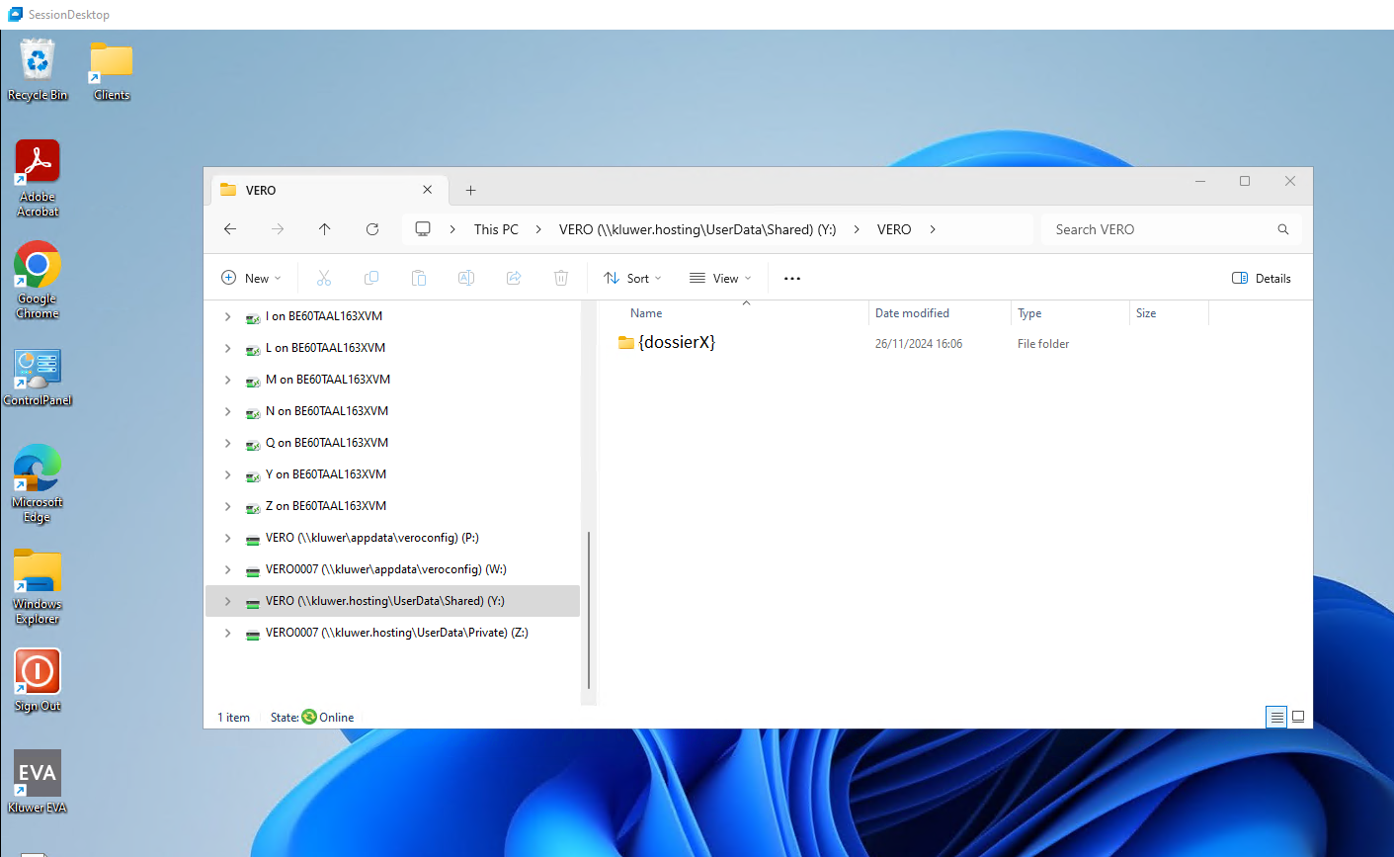This screenshot has height=857, width=1394.
Task: Open the View dropdown menu
Action: coord(719,278)
